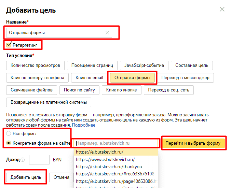
Task: Select the Все формы radio option
Action: (9, 133)
